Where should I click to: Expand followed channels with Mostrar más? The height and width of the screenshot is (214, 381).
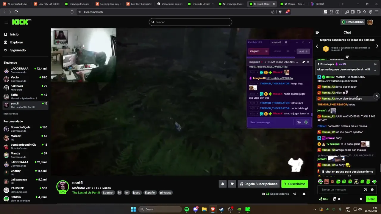(x=11, y=114)
